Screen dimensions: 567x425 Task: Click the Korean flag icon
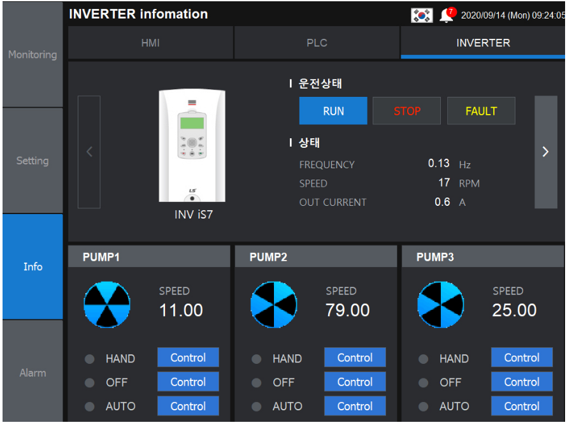[x=420, y=15]
